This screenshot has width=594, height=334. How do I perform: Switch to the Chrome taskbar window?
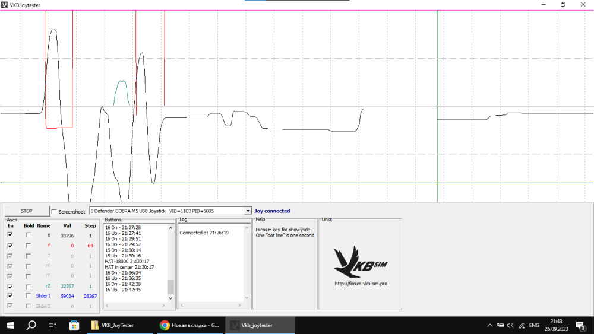pyautogui.click(x=189, y=325)
